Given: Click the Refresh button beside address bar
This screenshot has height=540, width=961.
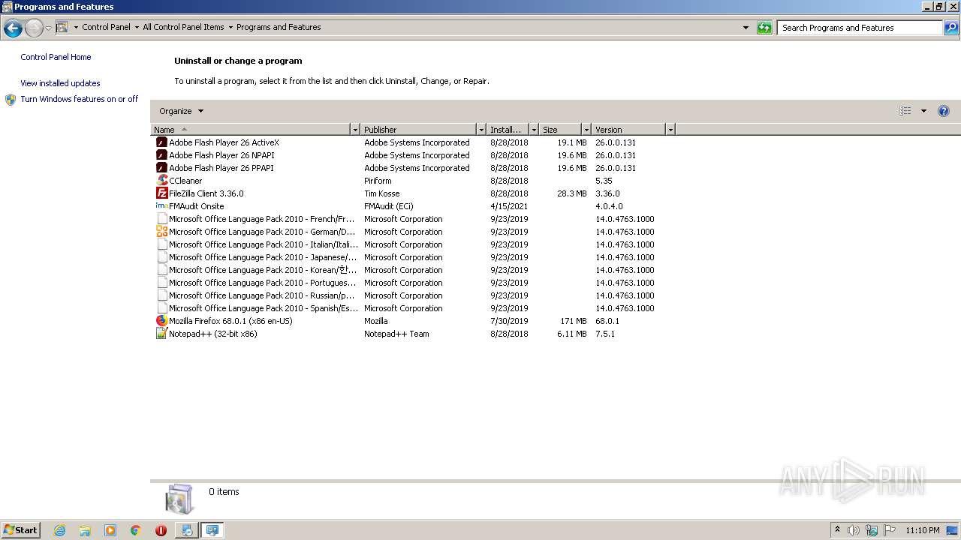Looking at the screenshot, I should tap(764, 28).
